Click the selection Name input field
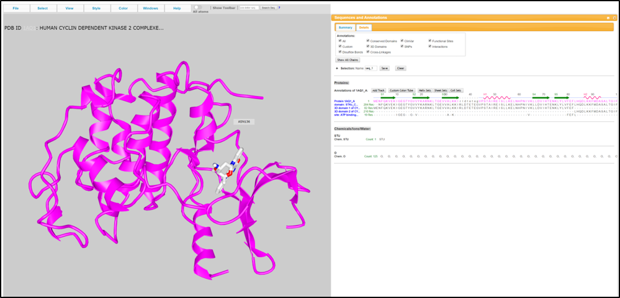Image resolution: width=620 pixels, height=298 pixels. 371,68
